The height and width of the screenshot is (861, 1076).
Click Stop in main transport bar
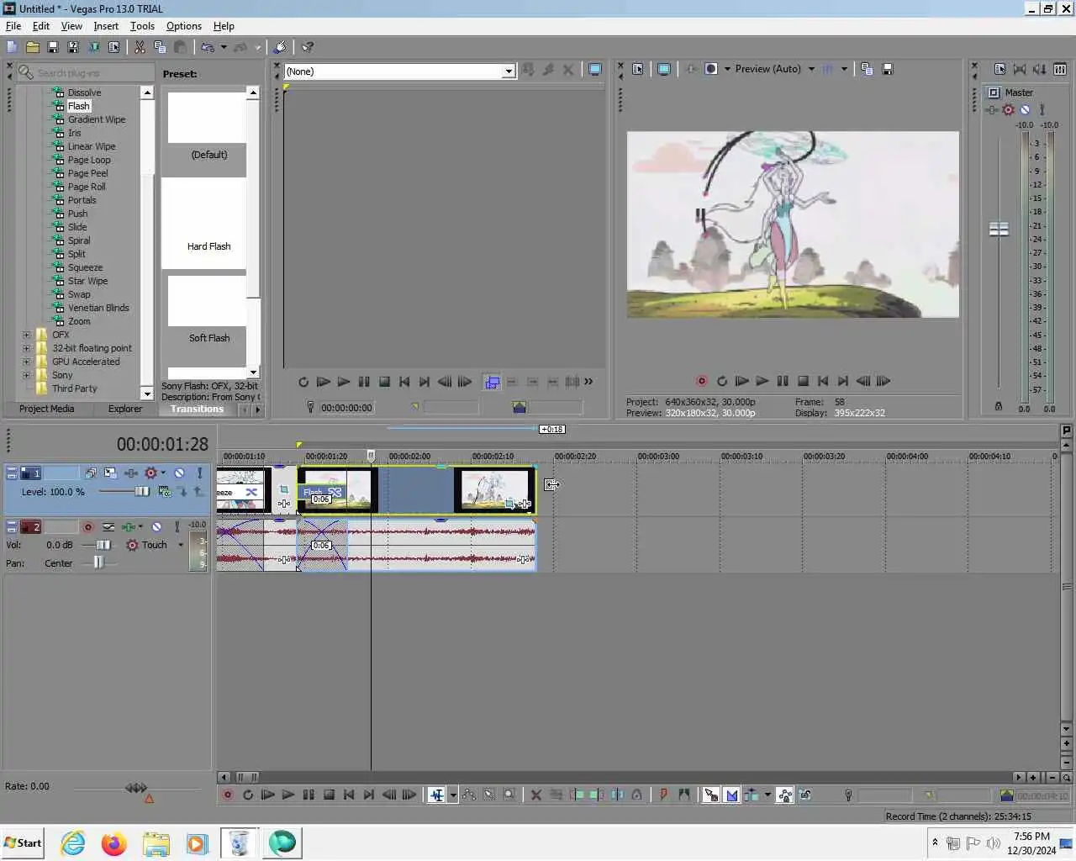[329, 795]
